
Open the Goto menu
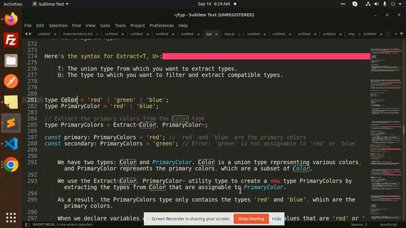pyautogui.click(x=105, y=25)
